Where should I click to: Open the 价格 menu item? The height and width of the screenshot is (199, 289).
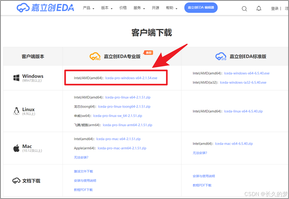click(x=123, y=8)
